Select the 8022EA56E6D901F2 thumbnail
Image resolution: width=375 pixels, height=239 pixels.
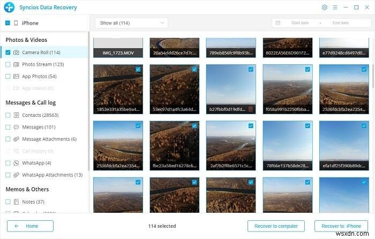point(288,48)
